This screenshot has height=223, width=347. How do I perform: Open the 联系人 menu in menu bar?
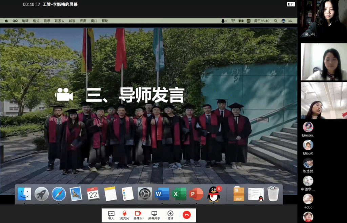60,21
